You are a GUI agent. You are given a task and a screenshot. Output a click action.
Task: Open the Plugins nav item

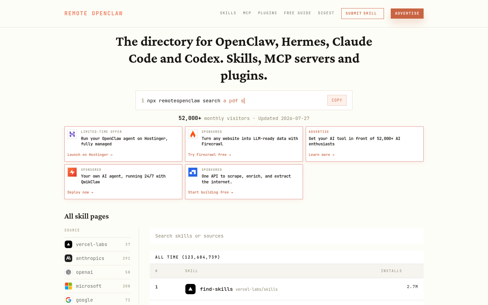[x=267, y=13]
